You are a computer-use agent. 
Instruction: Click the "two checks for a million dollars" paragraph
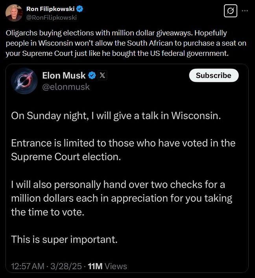(121, 198)
